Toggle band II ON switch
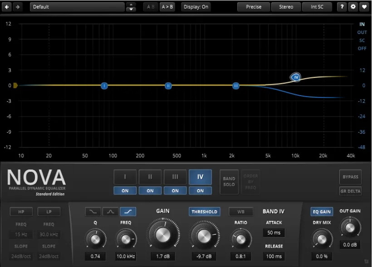This screenshot has height=267, width=372. click(150, 191)
